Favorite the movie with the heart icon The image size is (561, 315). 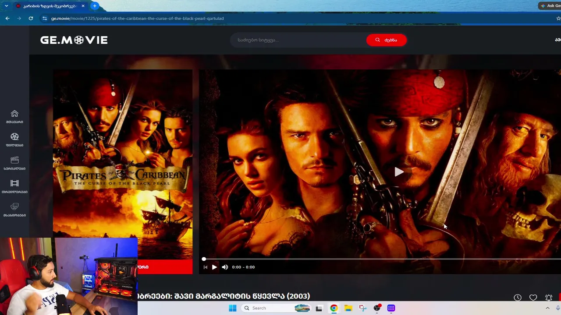click(533, 297)
